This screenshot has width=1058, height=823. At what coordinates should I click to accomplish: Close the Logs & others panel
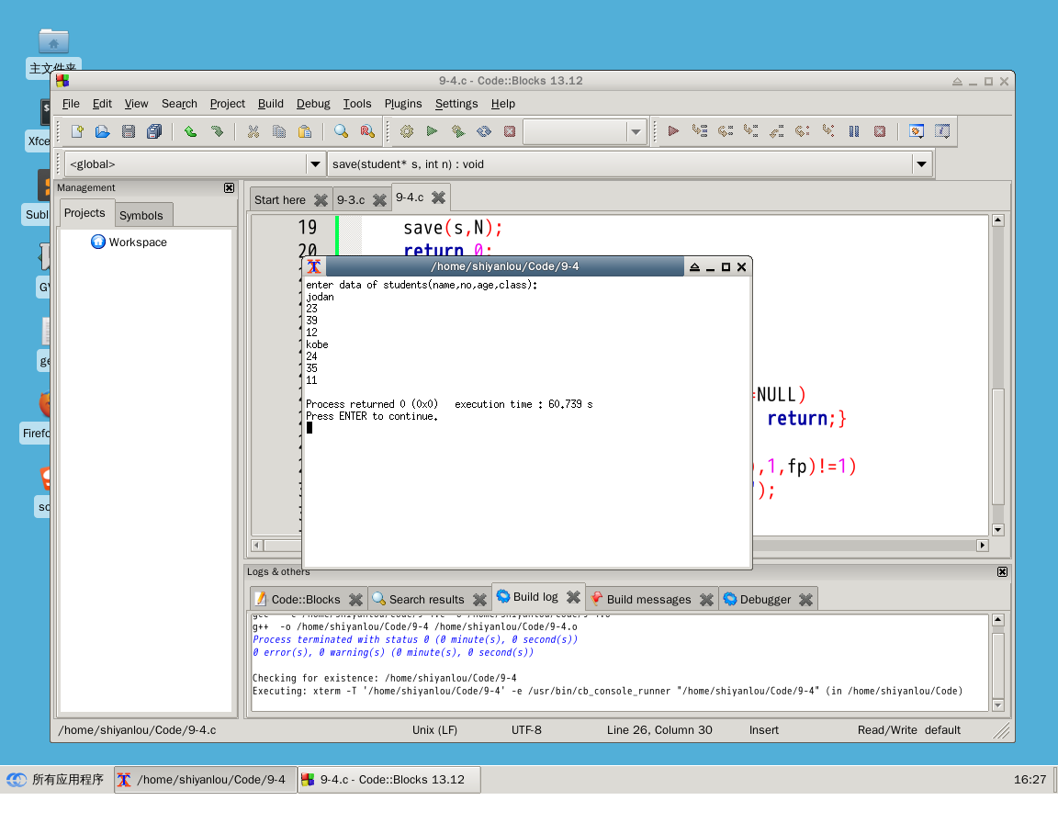coord(1003,572)
